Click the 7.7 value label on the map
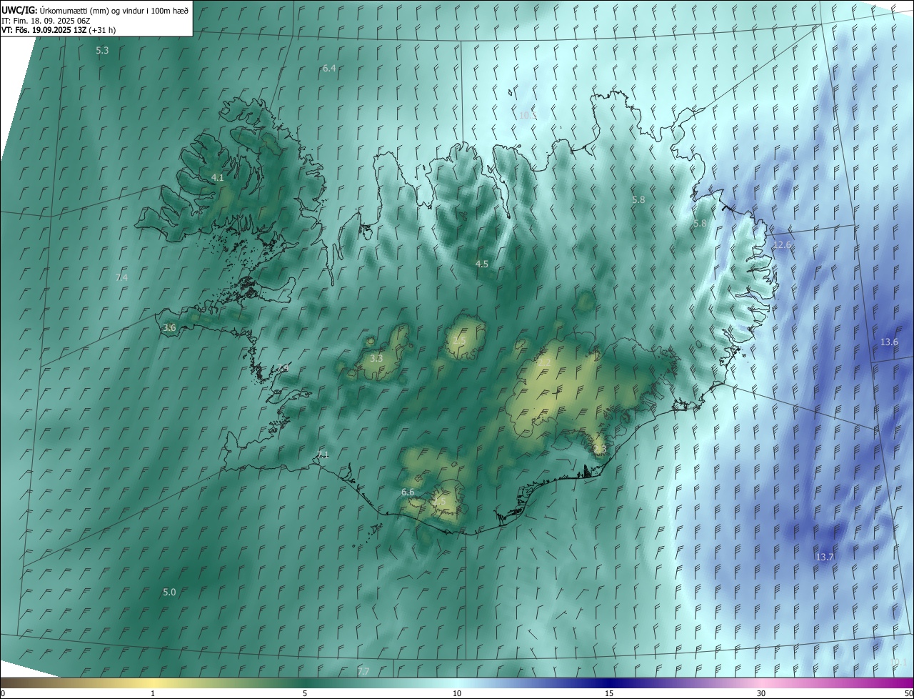 click(363, 671)
